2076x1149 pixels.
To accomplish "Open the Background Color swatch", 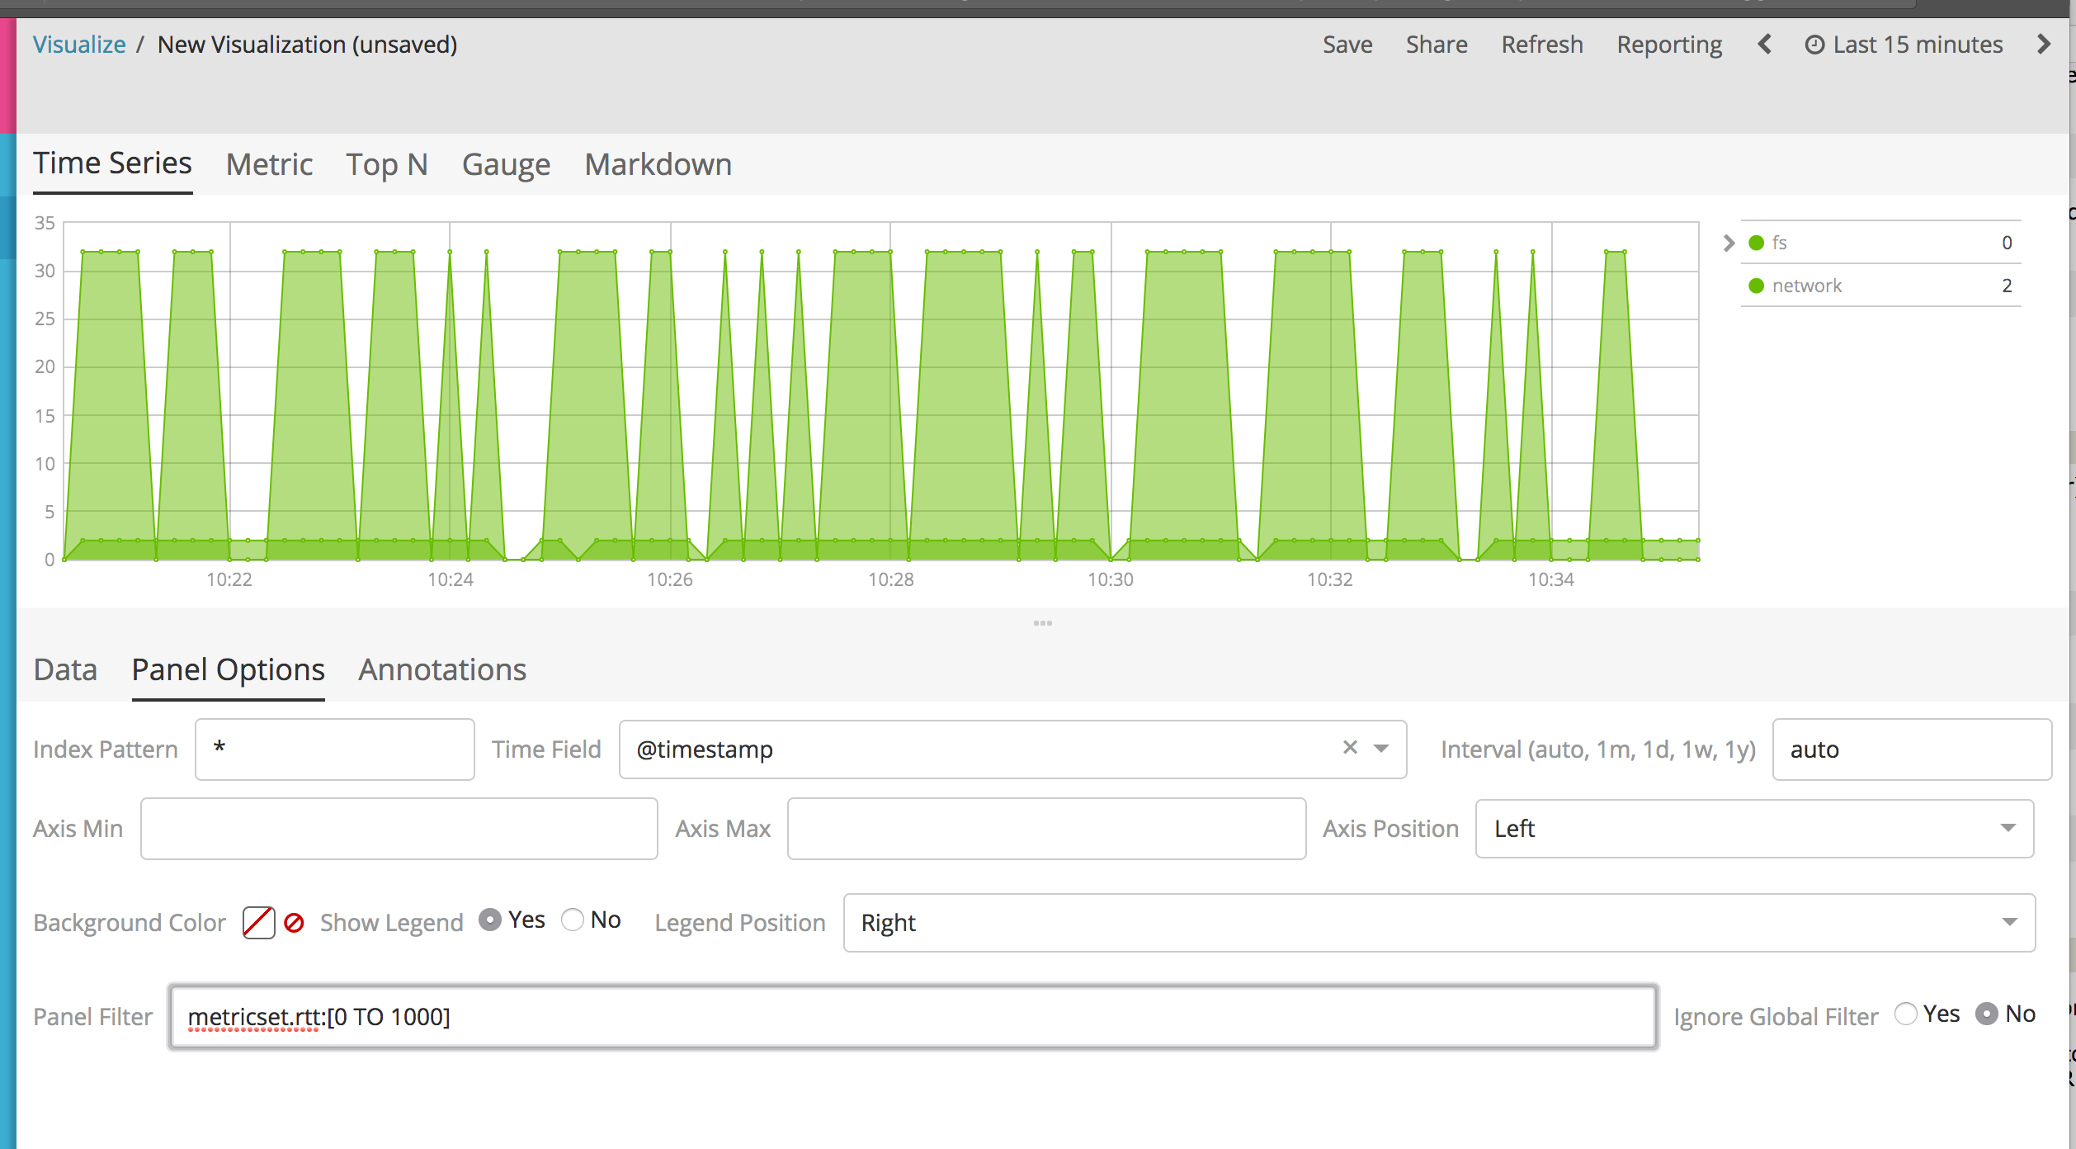I will point(258,922).
